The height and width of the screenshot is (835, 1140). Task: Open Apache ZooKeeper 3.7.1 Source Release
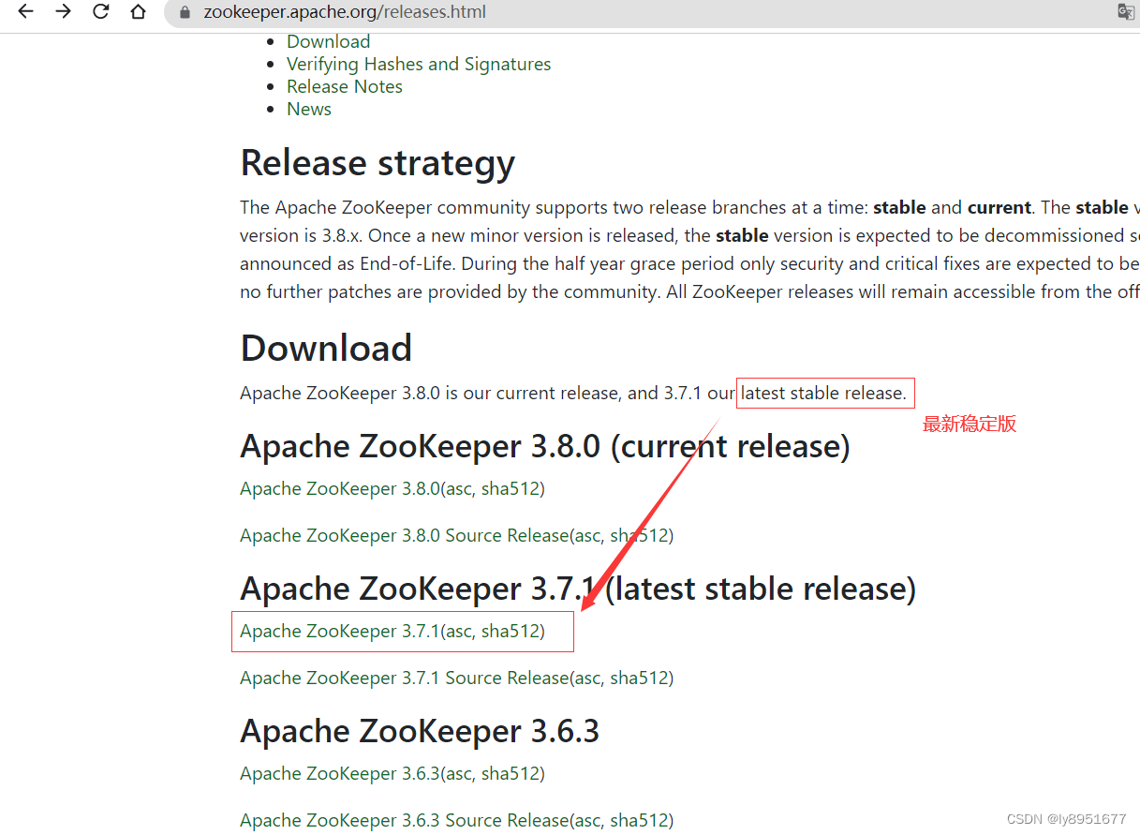(x=404, y=678)
